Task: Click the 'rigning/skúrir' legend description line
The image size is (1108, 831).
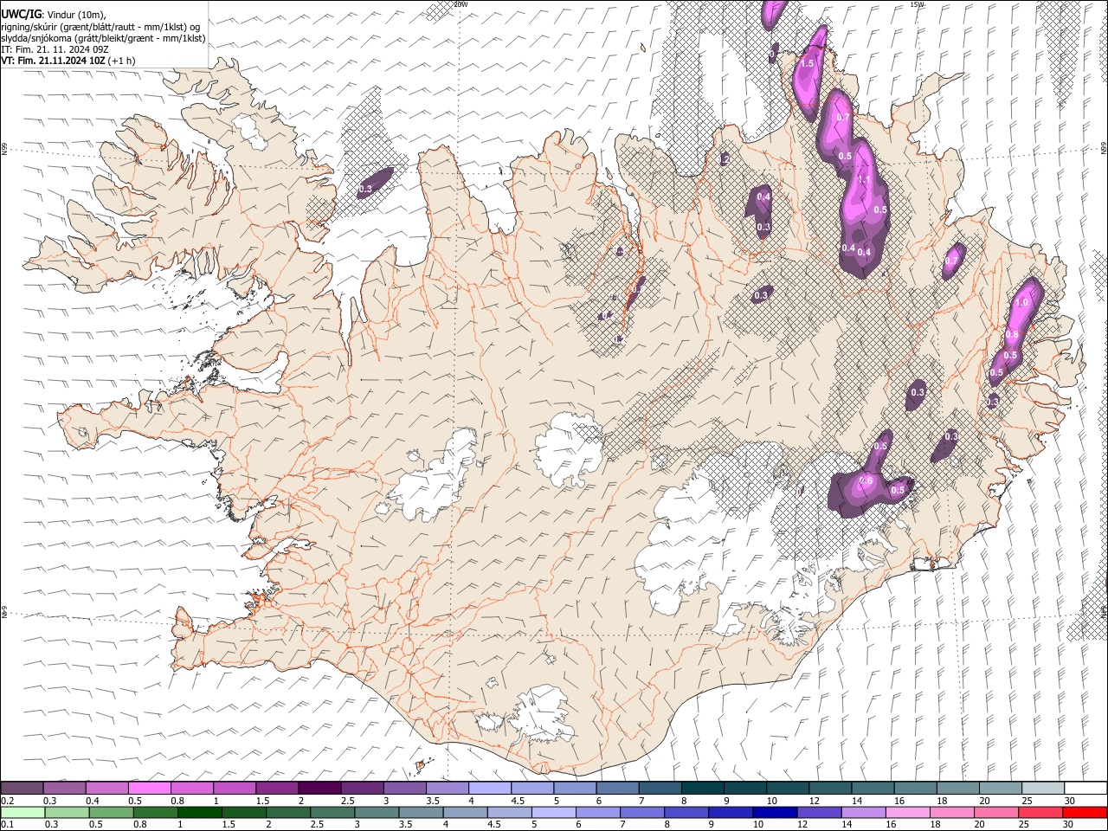Action: pos(100,26)
